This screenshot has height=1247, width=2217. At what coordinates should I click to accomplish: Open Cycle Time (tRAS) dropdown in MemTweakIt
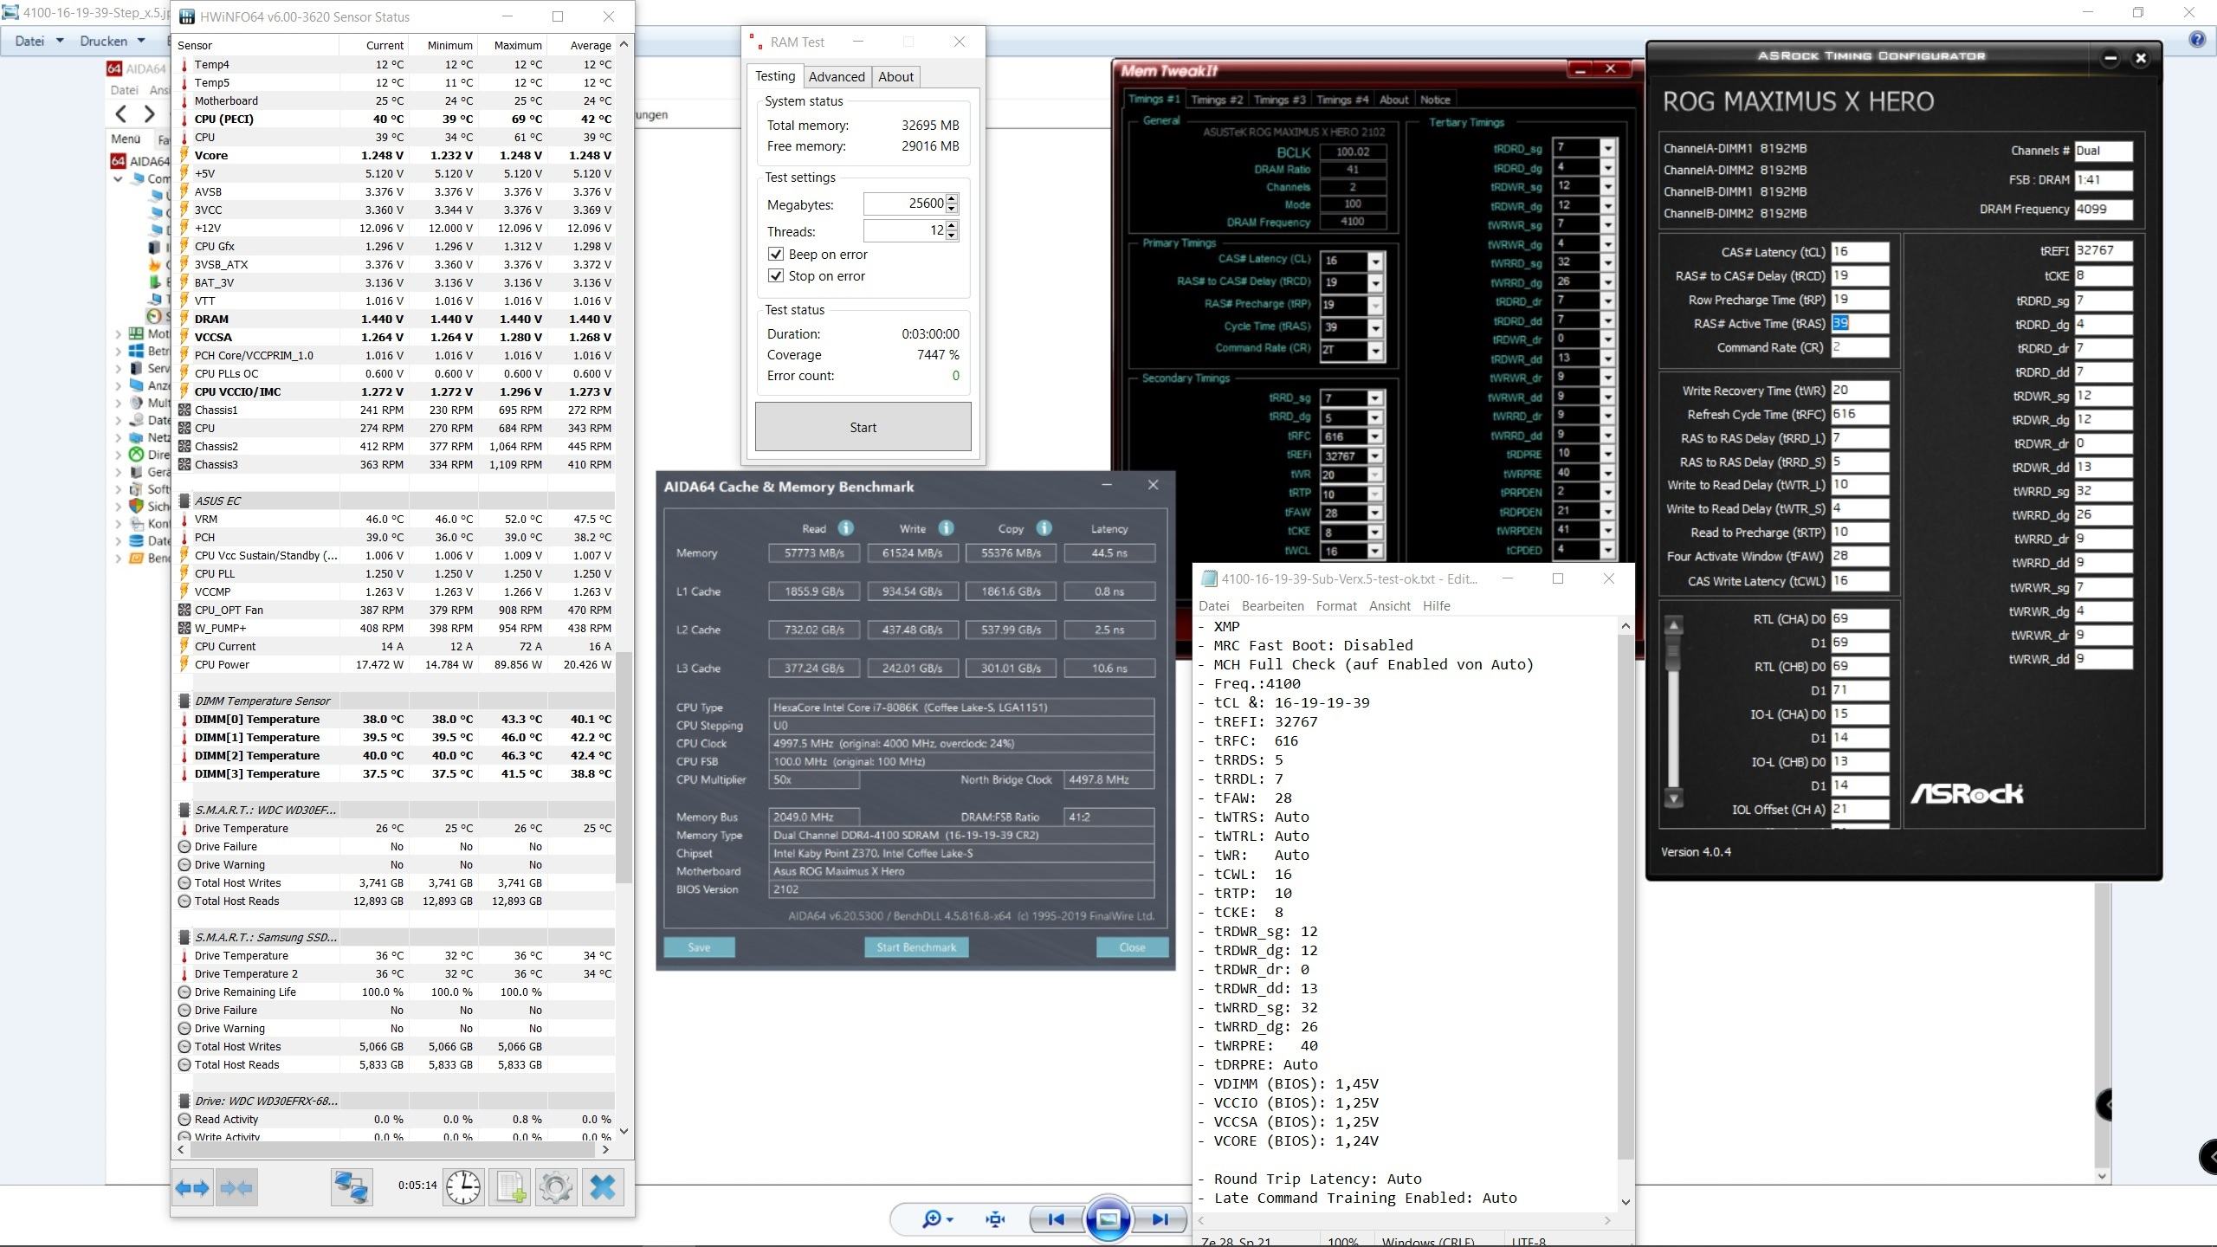[x=1374, y=328]
